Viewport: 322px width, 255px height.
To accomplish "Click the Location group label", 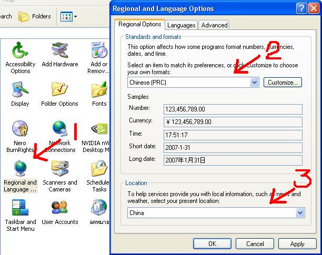I will [x=136, y=183].
